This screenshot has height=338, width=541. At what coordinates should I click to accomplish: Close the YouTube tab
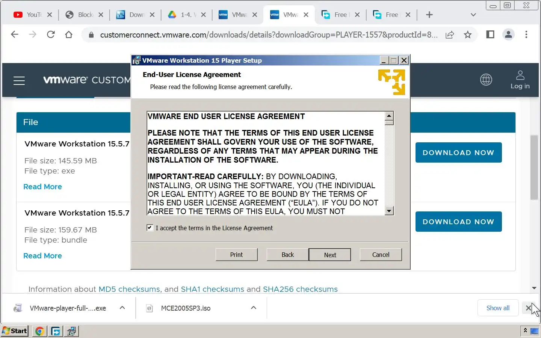pyautogui.click(x=50, y=15)
